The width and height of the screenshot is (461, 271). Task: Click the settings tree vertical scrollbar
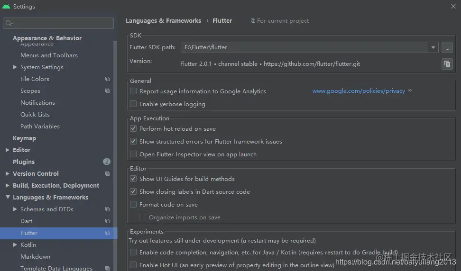pyautogui.click(x=115, y=155)
